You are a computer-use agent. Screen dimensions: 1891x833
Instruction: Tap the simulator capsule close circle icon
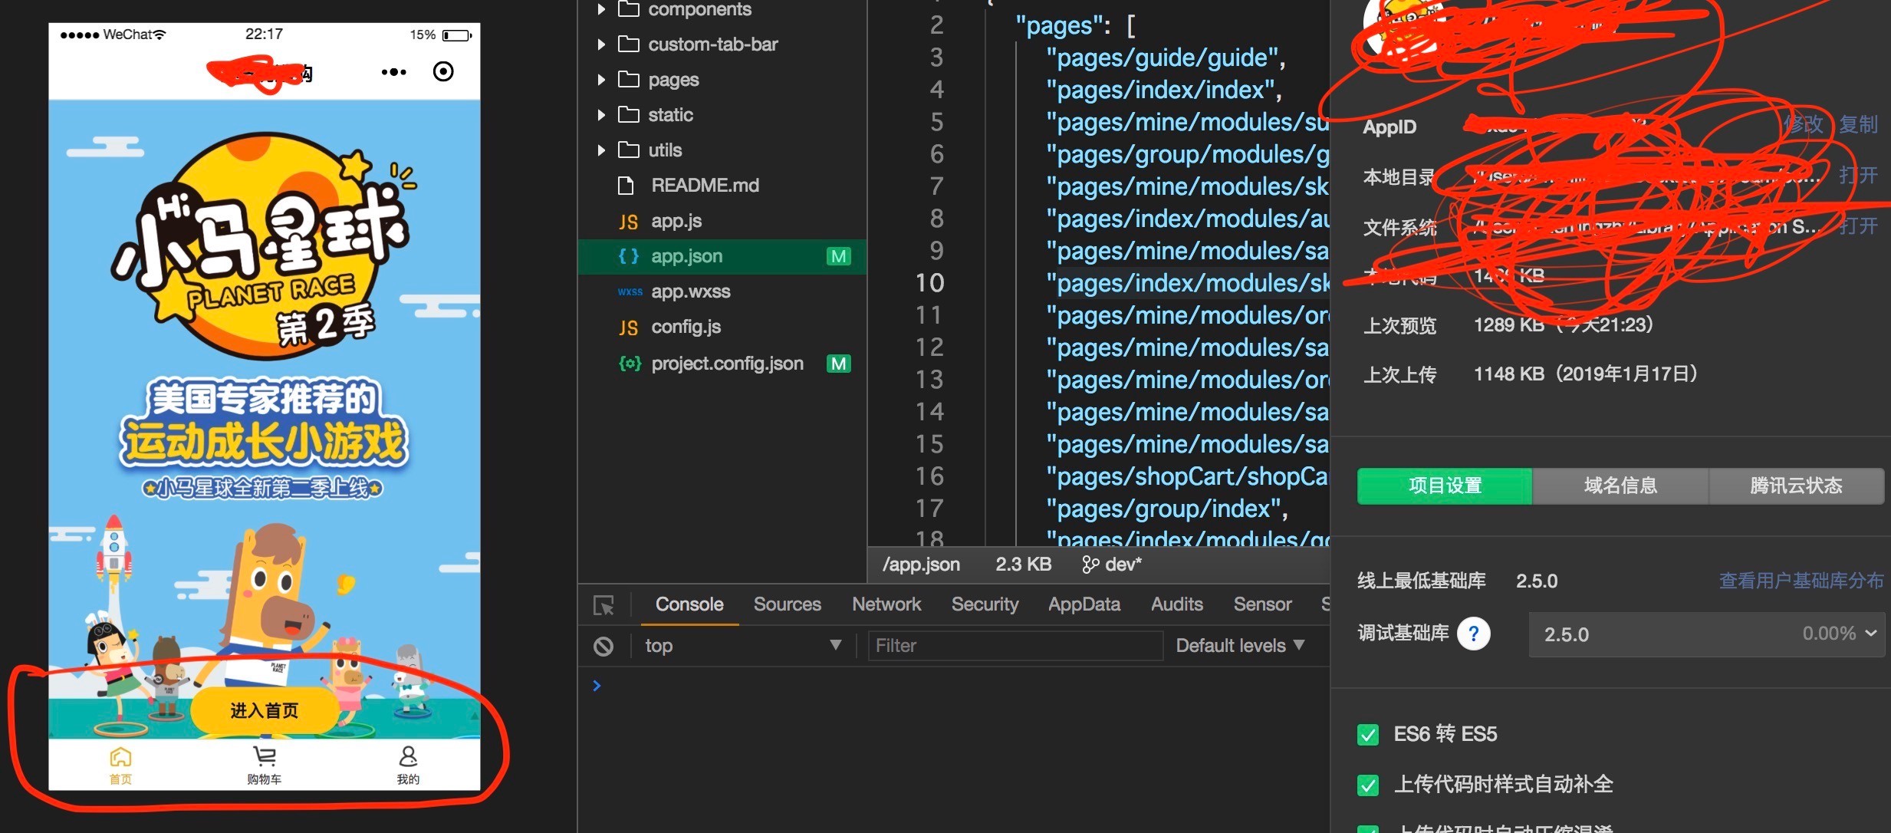[x=443, y=71]
